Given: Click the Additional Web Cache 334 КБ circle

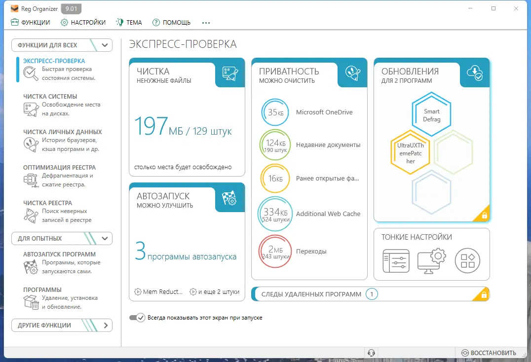Looking at the screenshot, I should 275,214.
